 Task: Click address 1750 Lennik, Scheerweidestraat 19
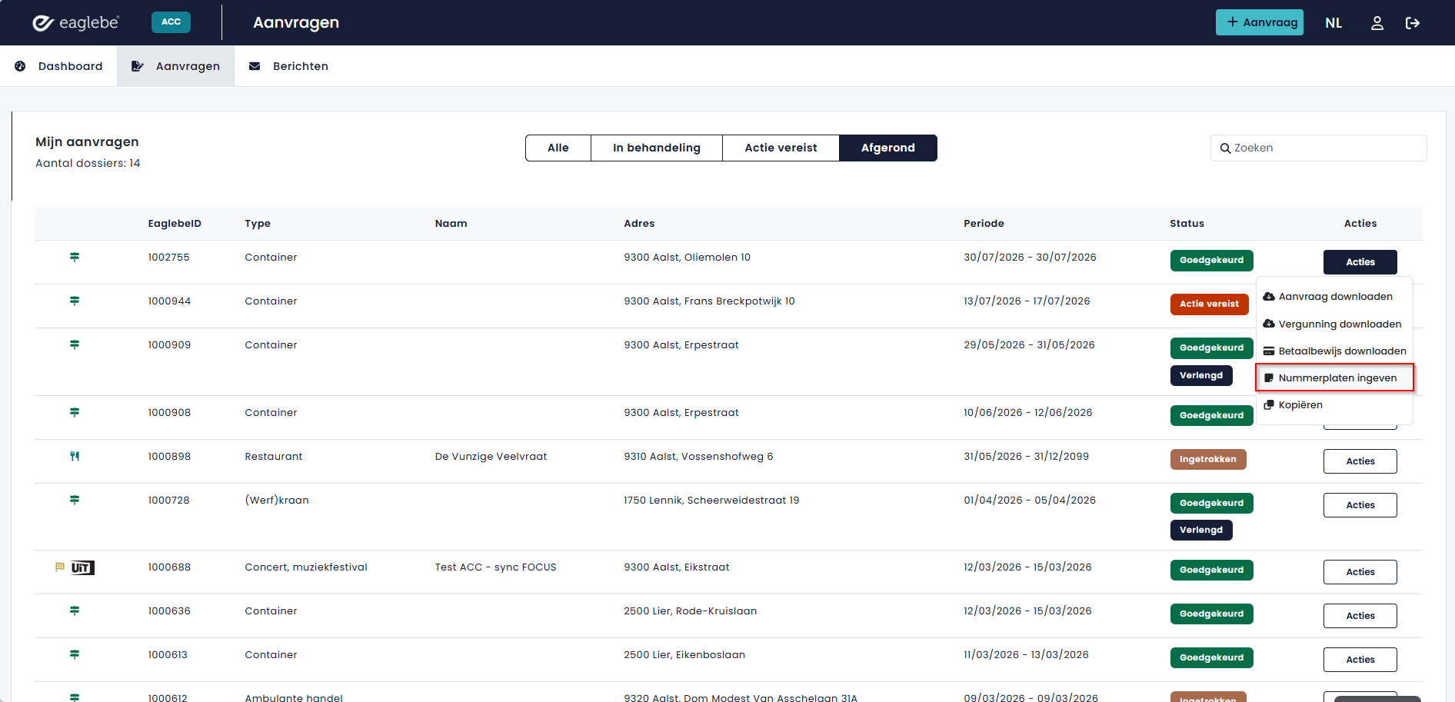click(x=711, y=501)
